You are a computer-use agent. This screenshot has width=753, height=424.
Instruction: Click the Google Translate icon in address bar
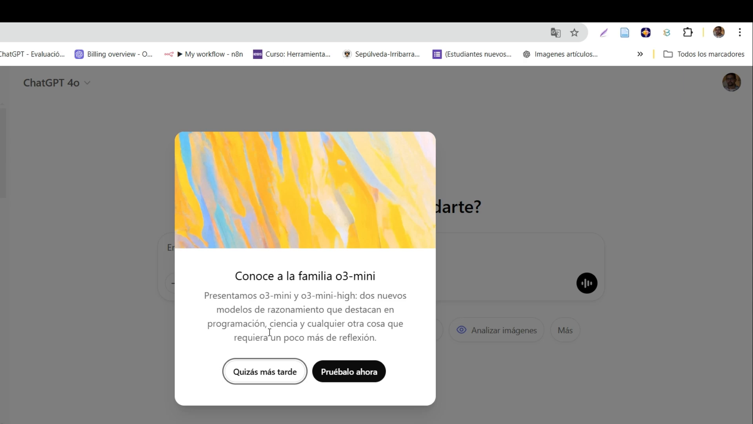pyautogui.click(x=555, y=33)
